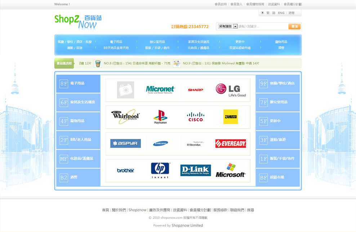This screenshot has width=356, height=232.
Task: Select the 5F 更新中 floor tab
Action: click(278, 121)
